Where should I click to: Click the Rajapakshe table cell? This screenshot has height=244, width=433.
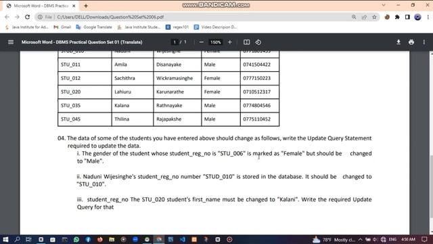coord(177,119)
